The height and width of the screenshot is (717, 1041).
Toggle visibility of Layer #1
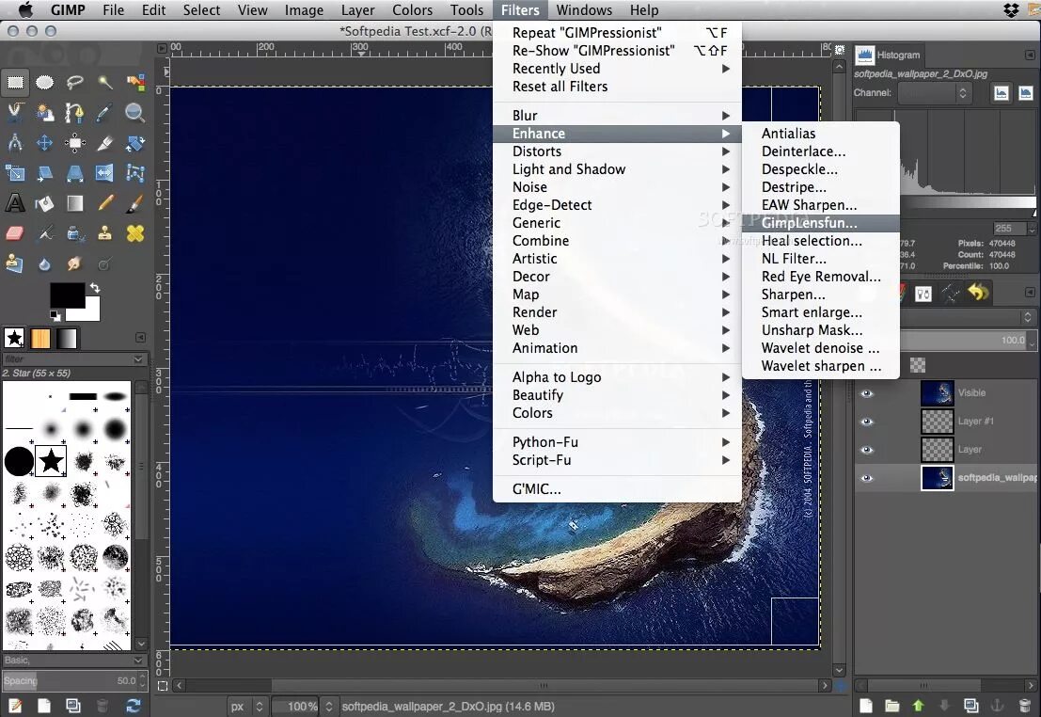pyautogui.click(x=866, y=422)
